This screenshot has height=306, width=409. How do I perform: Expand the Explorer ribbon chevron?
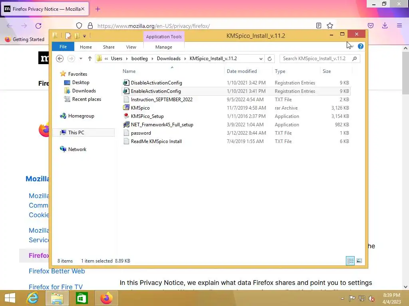tap(351, 46)
